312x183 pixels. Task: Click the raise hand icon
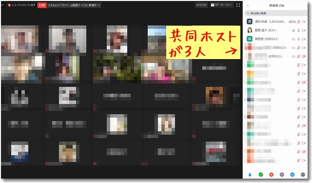click(250, 175)
